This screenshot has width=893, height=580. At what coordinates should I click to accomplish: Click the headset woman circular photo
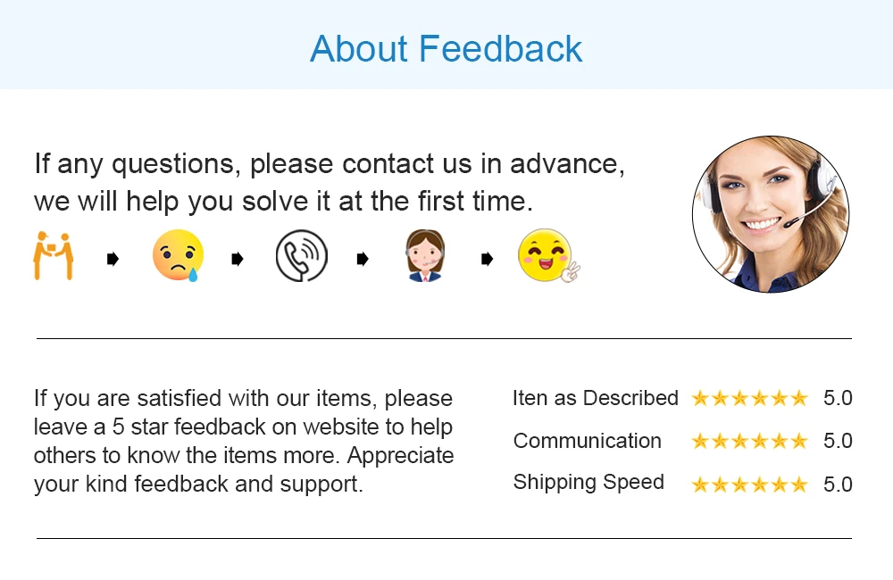pyautogui.click(x=771, y=214)
